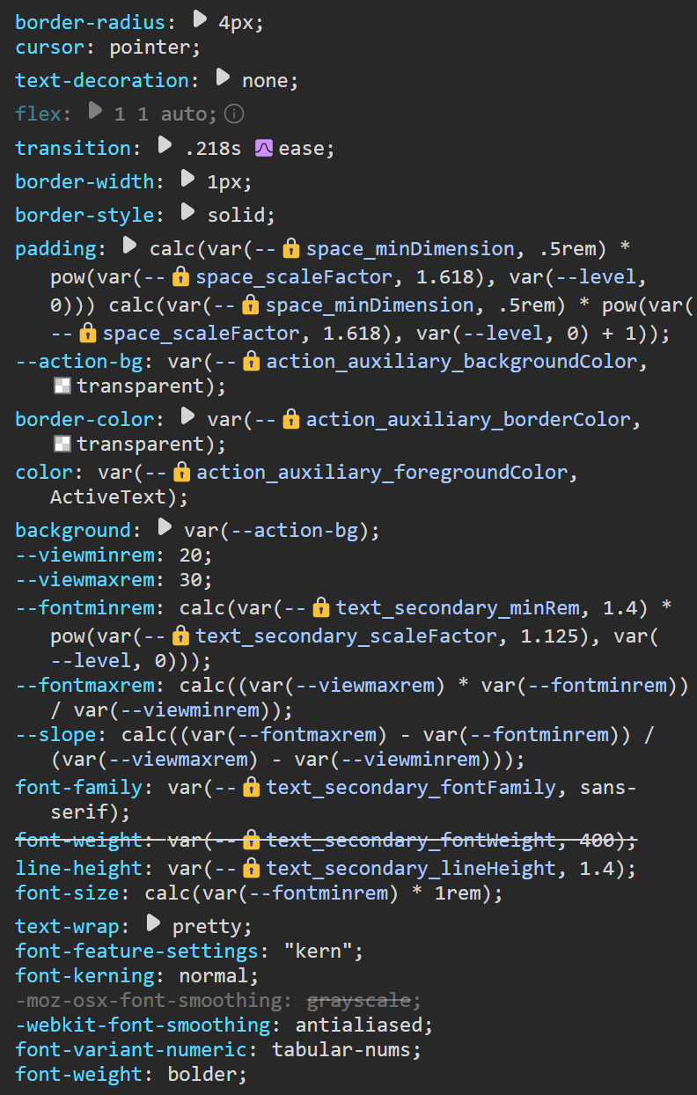Click lock icon before text_secondary_fontFamily
The width and height of the screenshot is (697, 1095).
click(252, 787)
